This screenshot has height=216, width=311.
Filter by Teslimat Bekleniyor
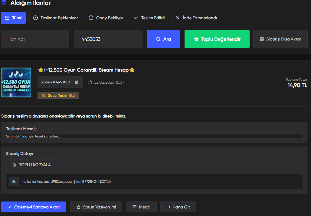[x=55, y=18]
